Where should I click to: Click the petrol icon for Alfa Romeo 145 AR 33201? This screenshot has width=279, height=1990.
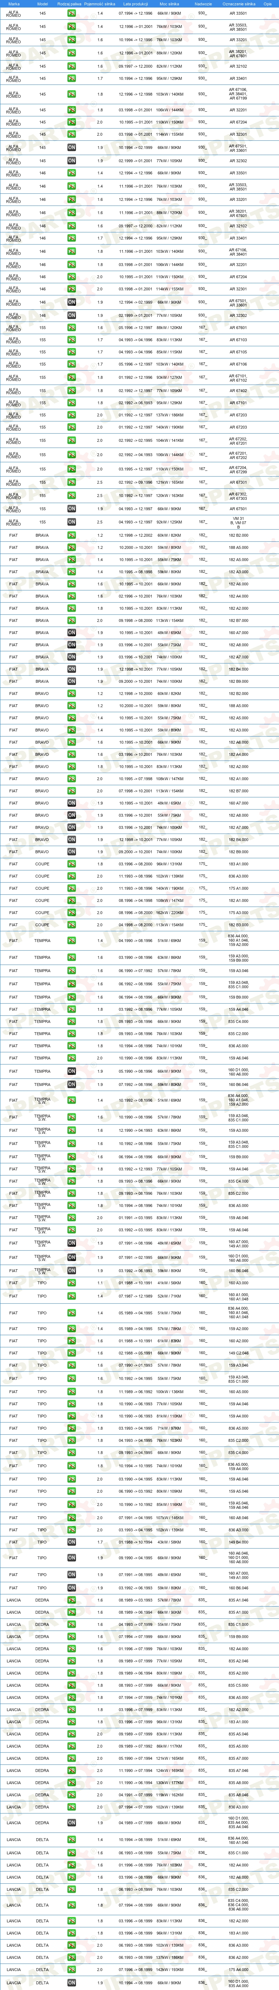(71, 39)
